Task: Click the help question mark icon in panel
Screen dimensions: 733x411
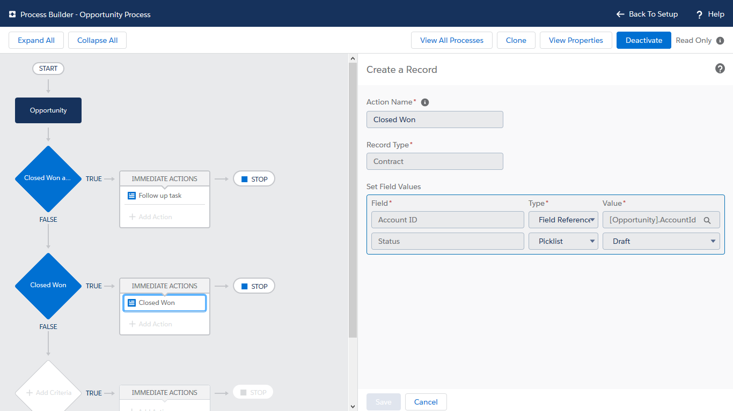Action: [x=720, y=69]
